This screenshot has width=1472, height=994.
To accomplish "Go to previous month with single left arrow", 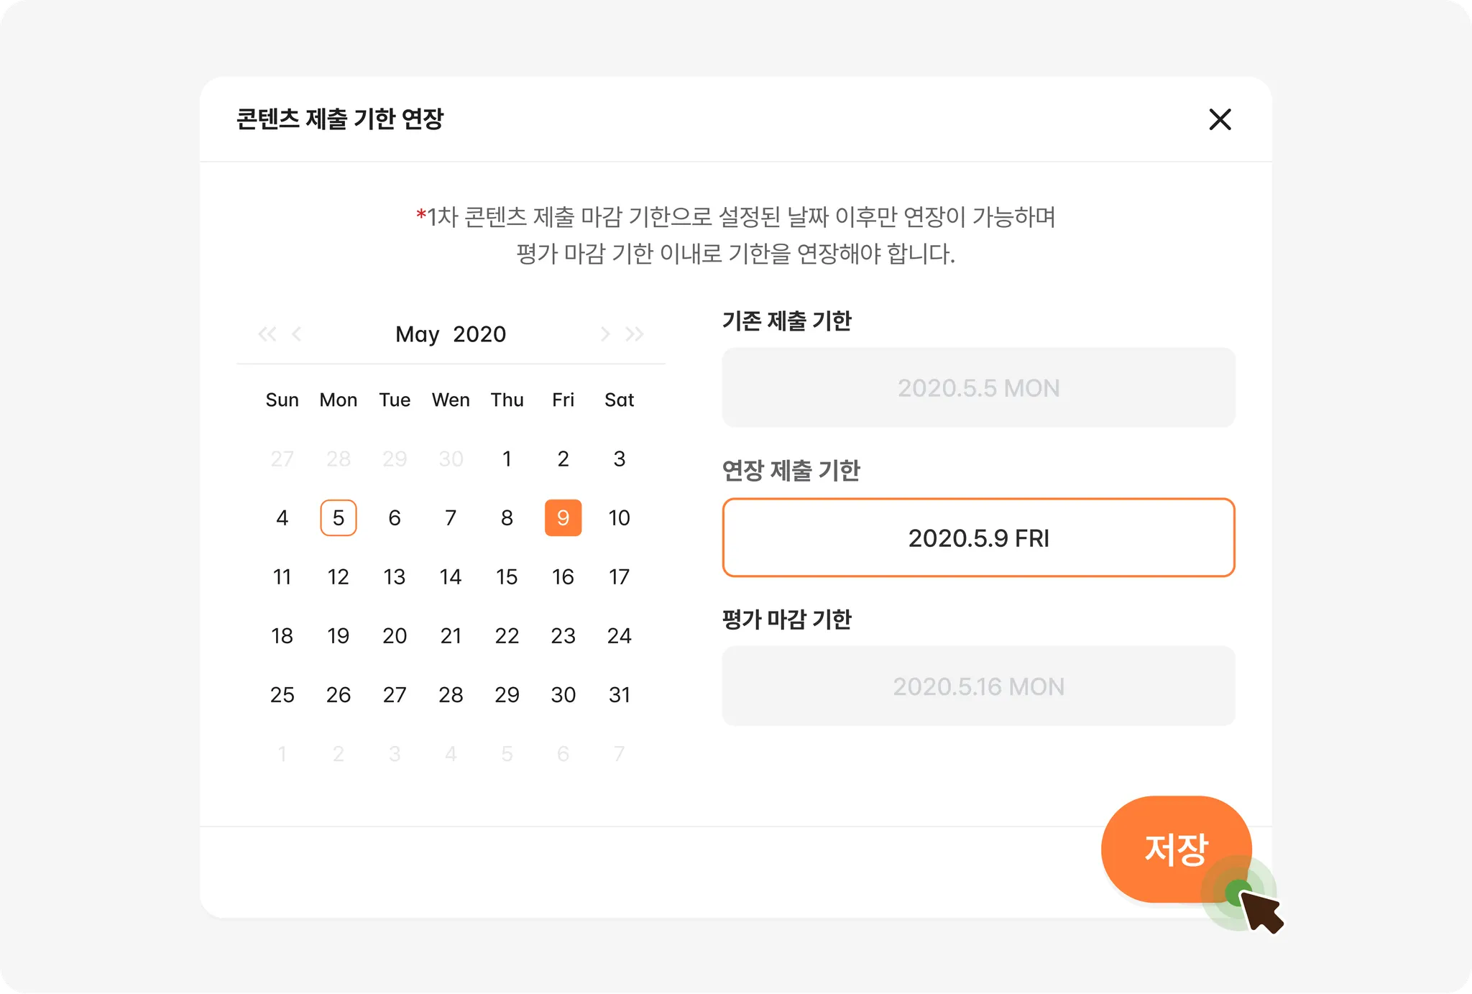I will (x=297, y=333).
